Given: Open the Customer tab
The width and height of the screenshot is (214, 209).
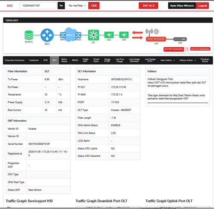Looking at the screenshot, I should [34, 60].
